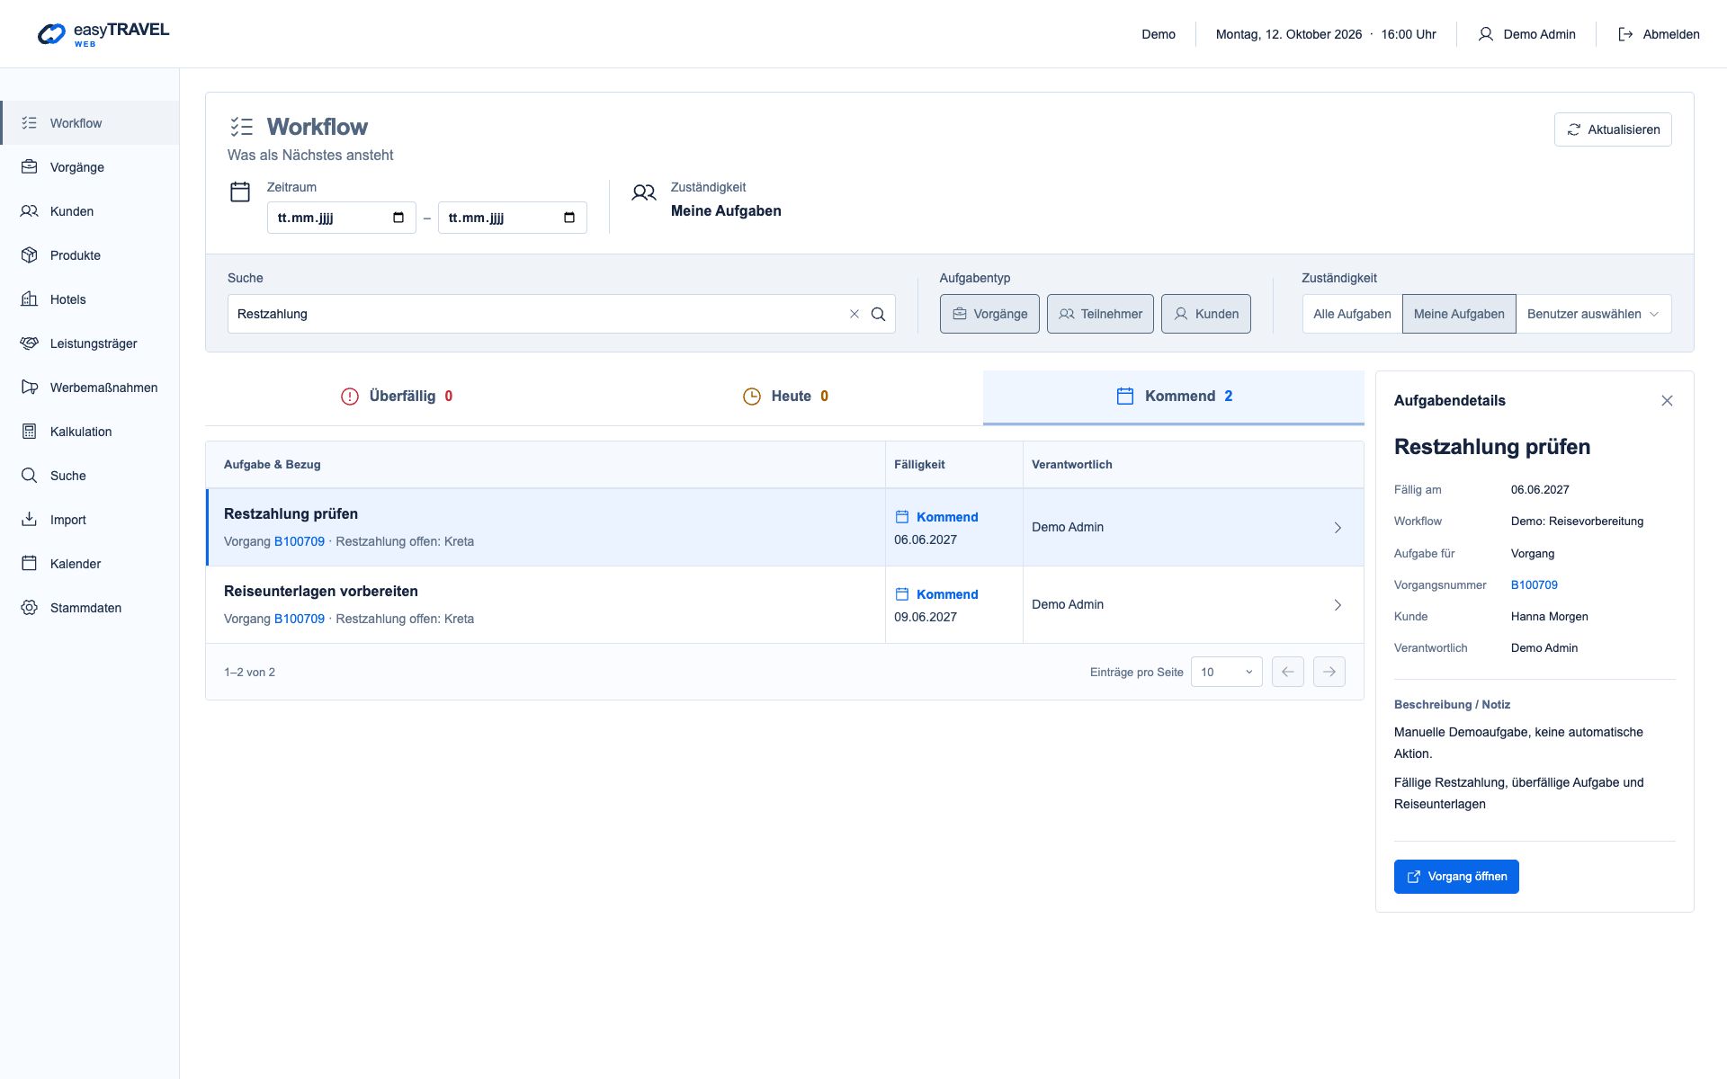Open B100709 link in Aufgabendetails
This screenshot has width=1727, height=1079.
(1535, 584)
